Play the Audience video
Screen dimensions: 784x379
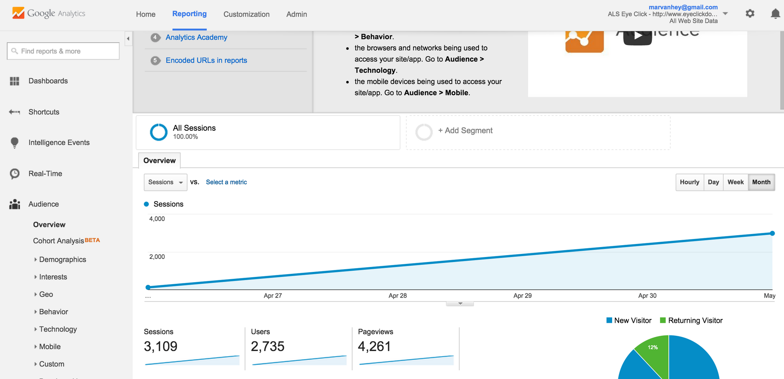[638, 36]
